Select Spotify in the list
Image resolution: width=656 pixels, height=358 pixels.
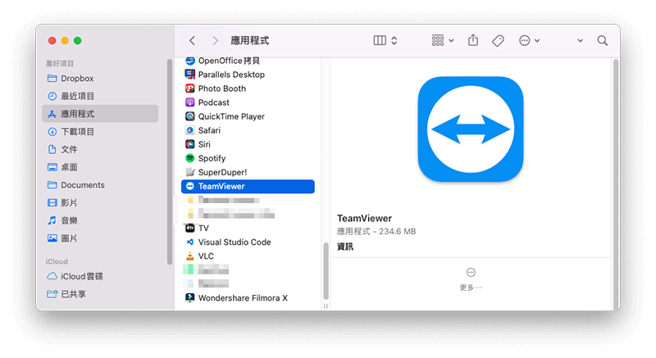(248, 158)
